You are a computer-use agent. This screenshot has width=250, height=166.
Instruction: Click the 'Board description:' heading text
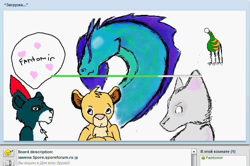[x=35, y=152]
